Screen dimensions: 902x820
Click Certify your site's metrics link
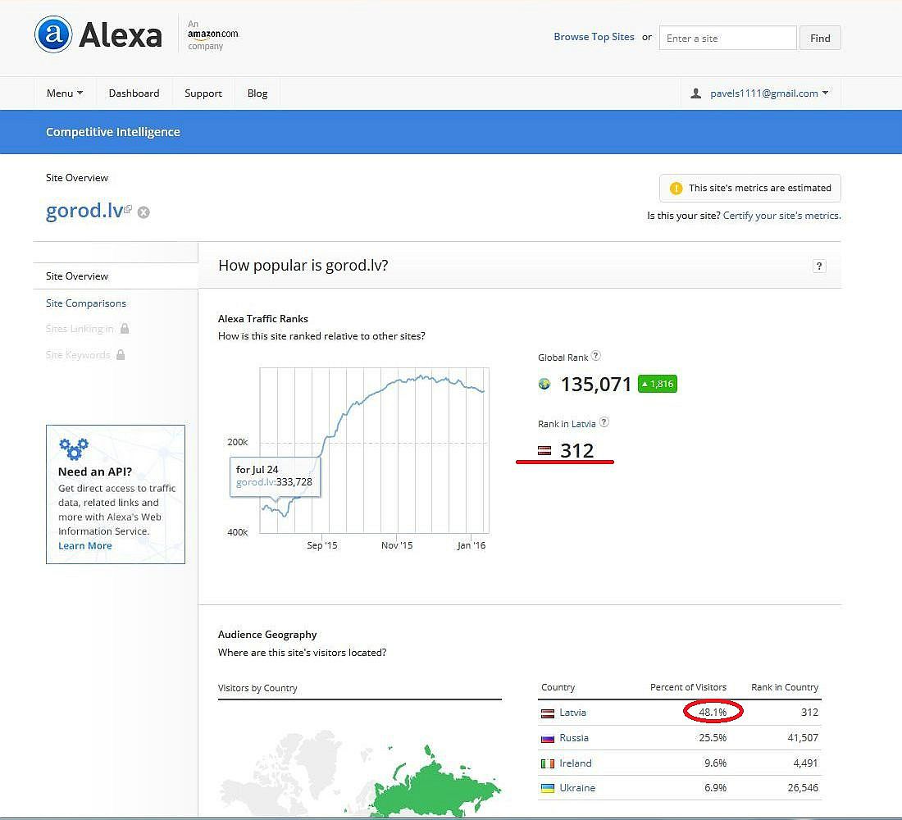coord(781,216)
